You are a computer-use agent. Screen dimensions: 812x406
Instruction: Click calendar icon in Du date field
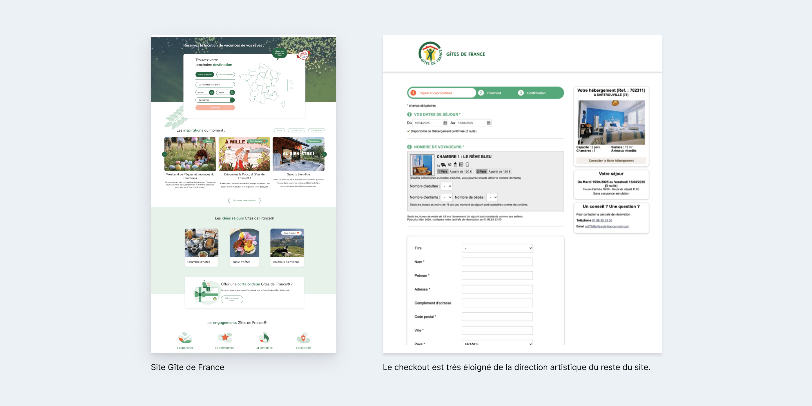(445, 123)
